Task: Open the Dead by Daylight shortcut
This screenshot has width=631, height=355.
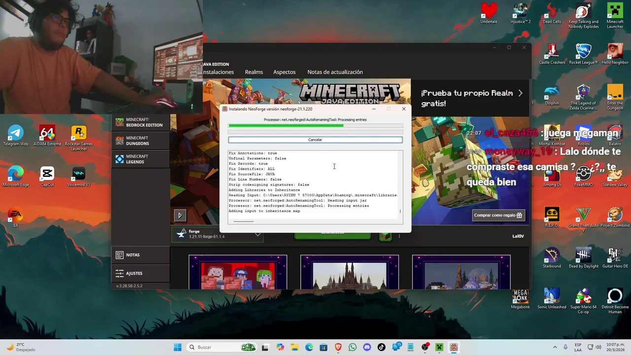Action: click(x=583, y=258)
